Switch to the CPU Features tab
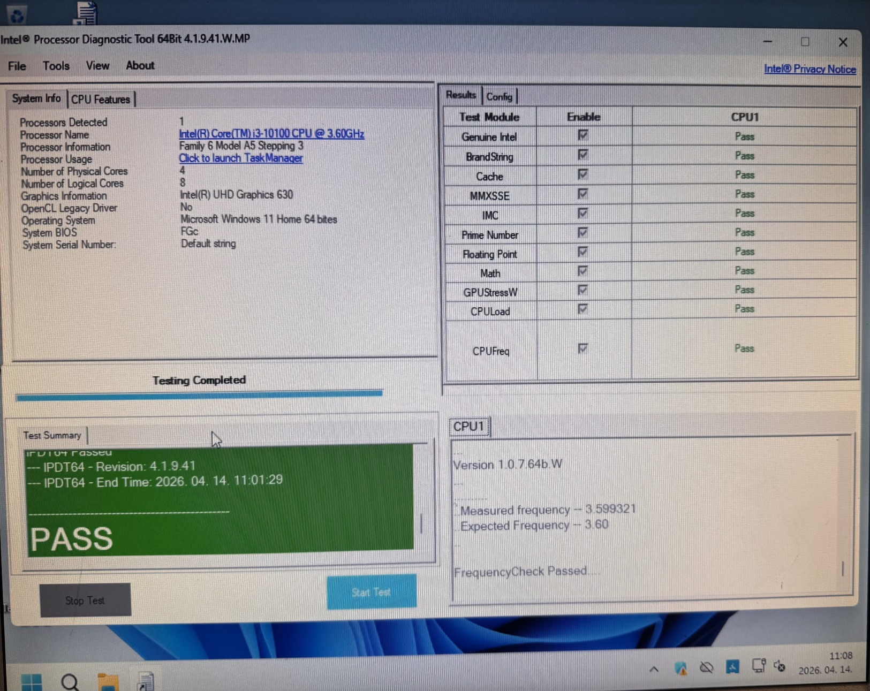870x691 pixels. [x=101, y=99]
